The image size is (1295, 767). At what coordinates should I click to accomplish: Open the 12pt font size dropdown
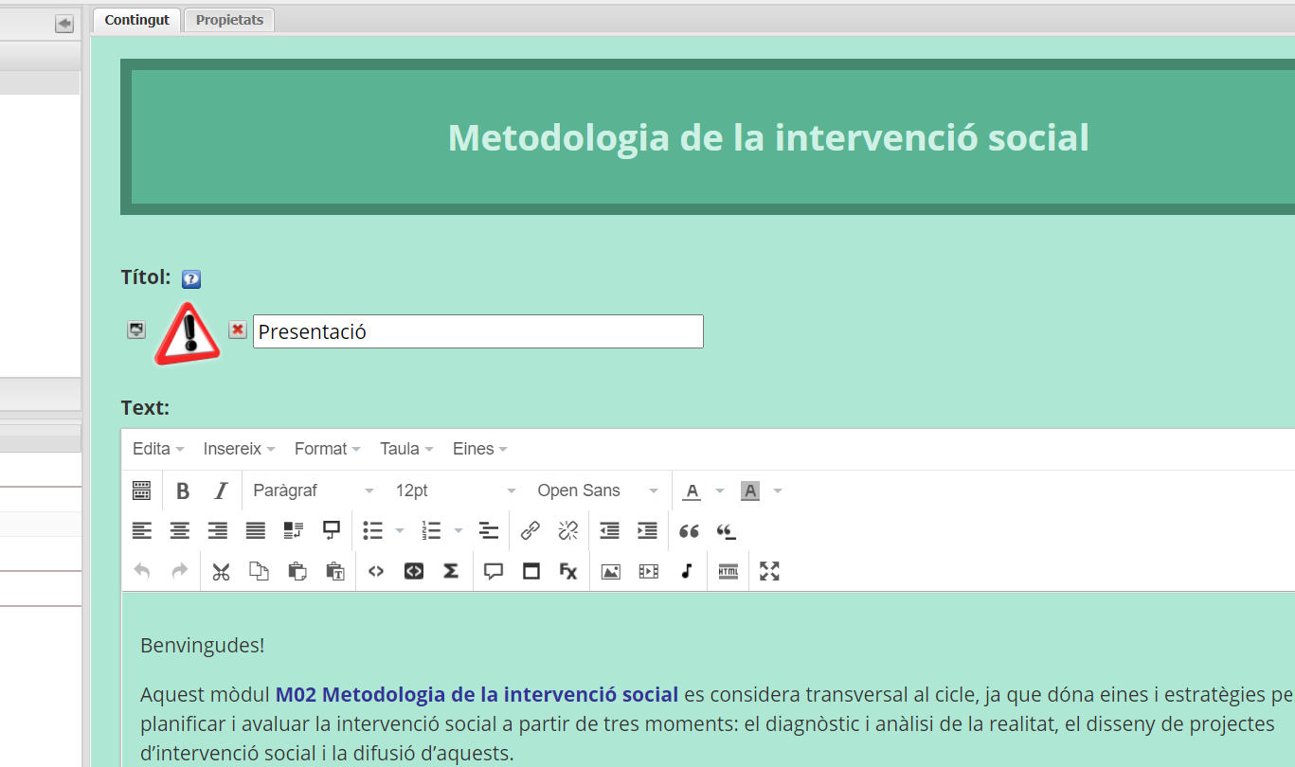[456, 491]
